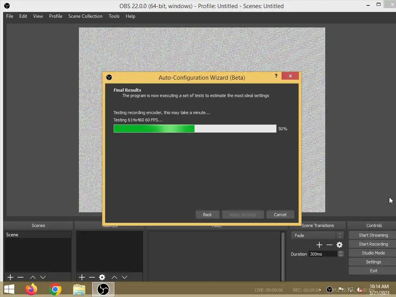Click the network tray icon
This screenshot has width=396, height=297.
coord(350,290)
